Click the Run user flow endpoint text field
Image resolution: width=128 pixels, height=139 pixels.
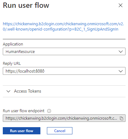[64, 118]
